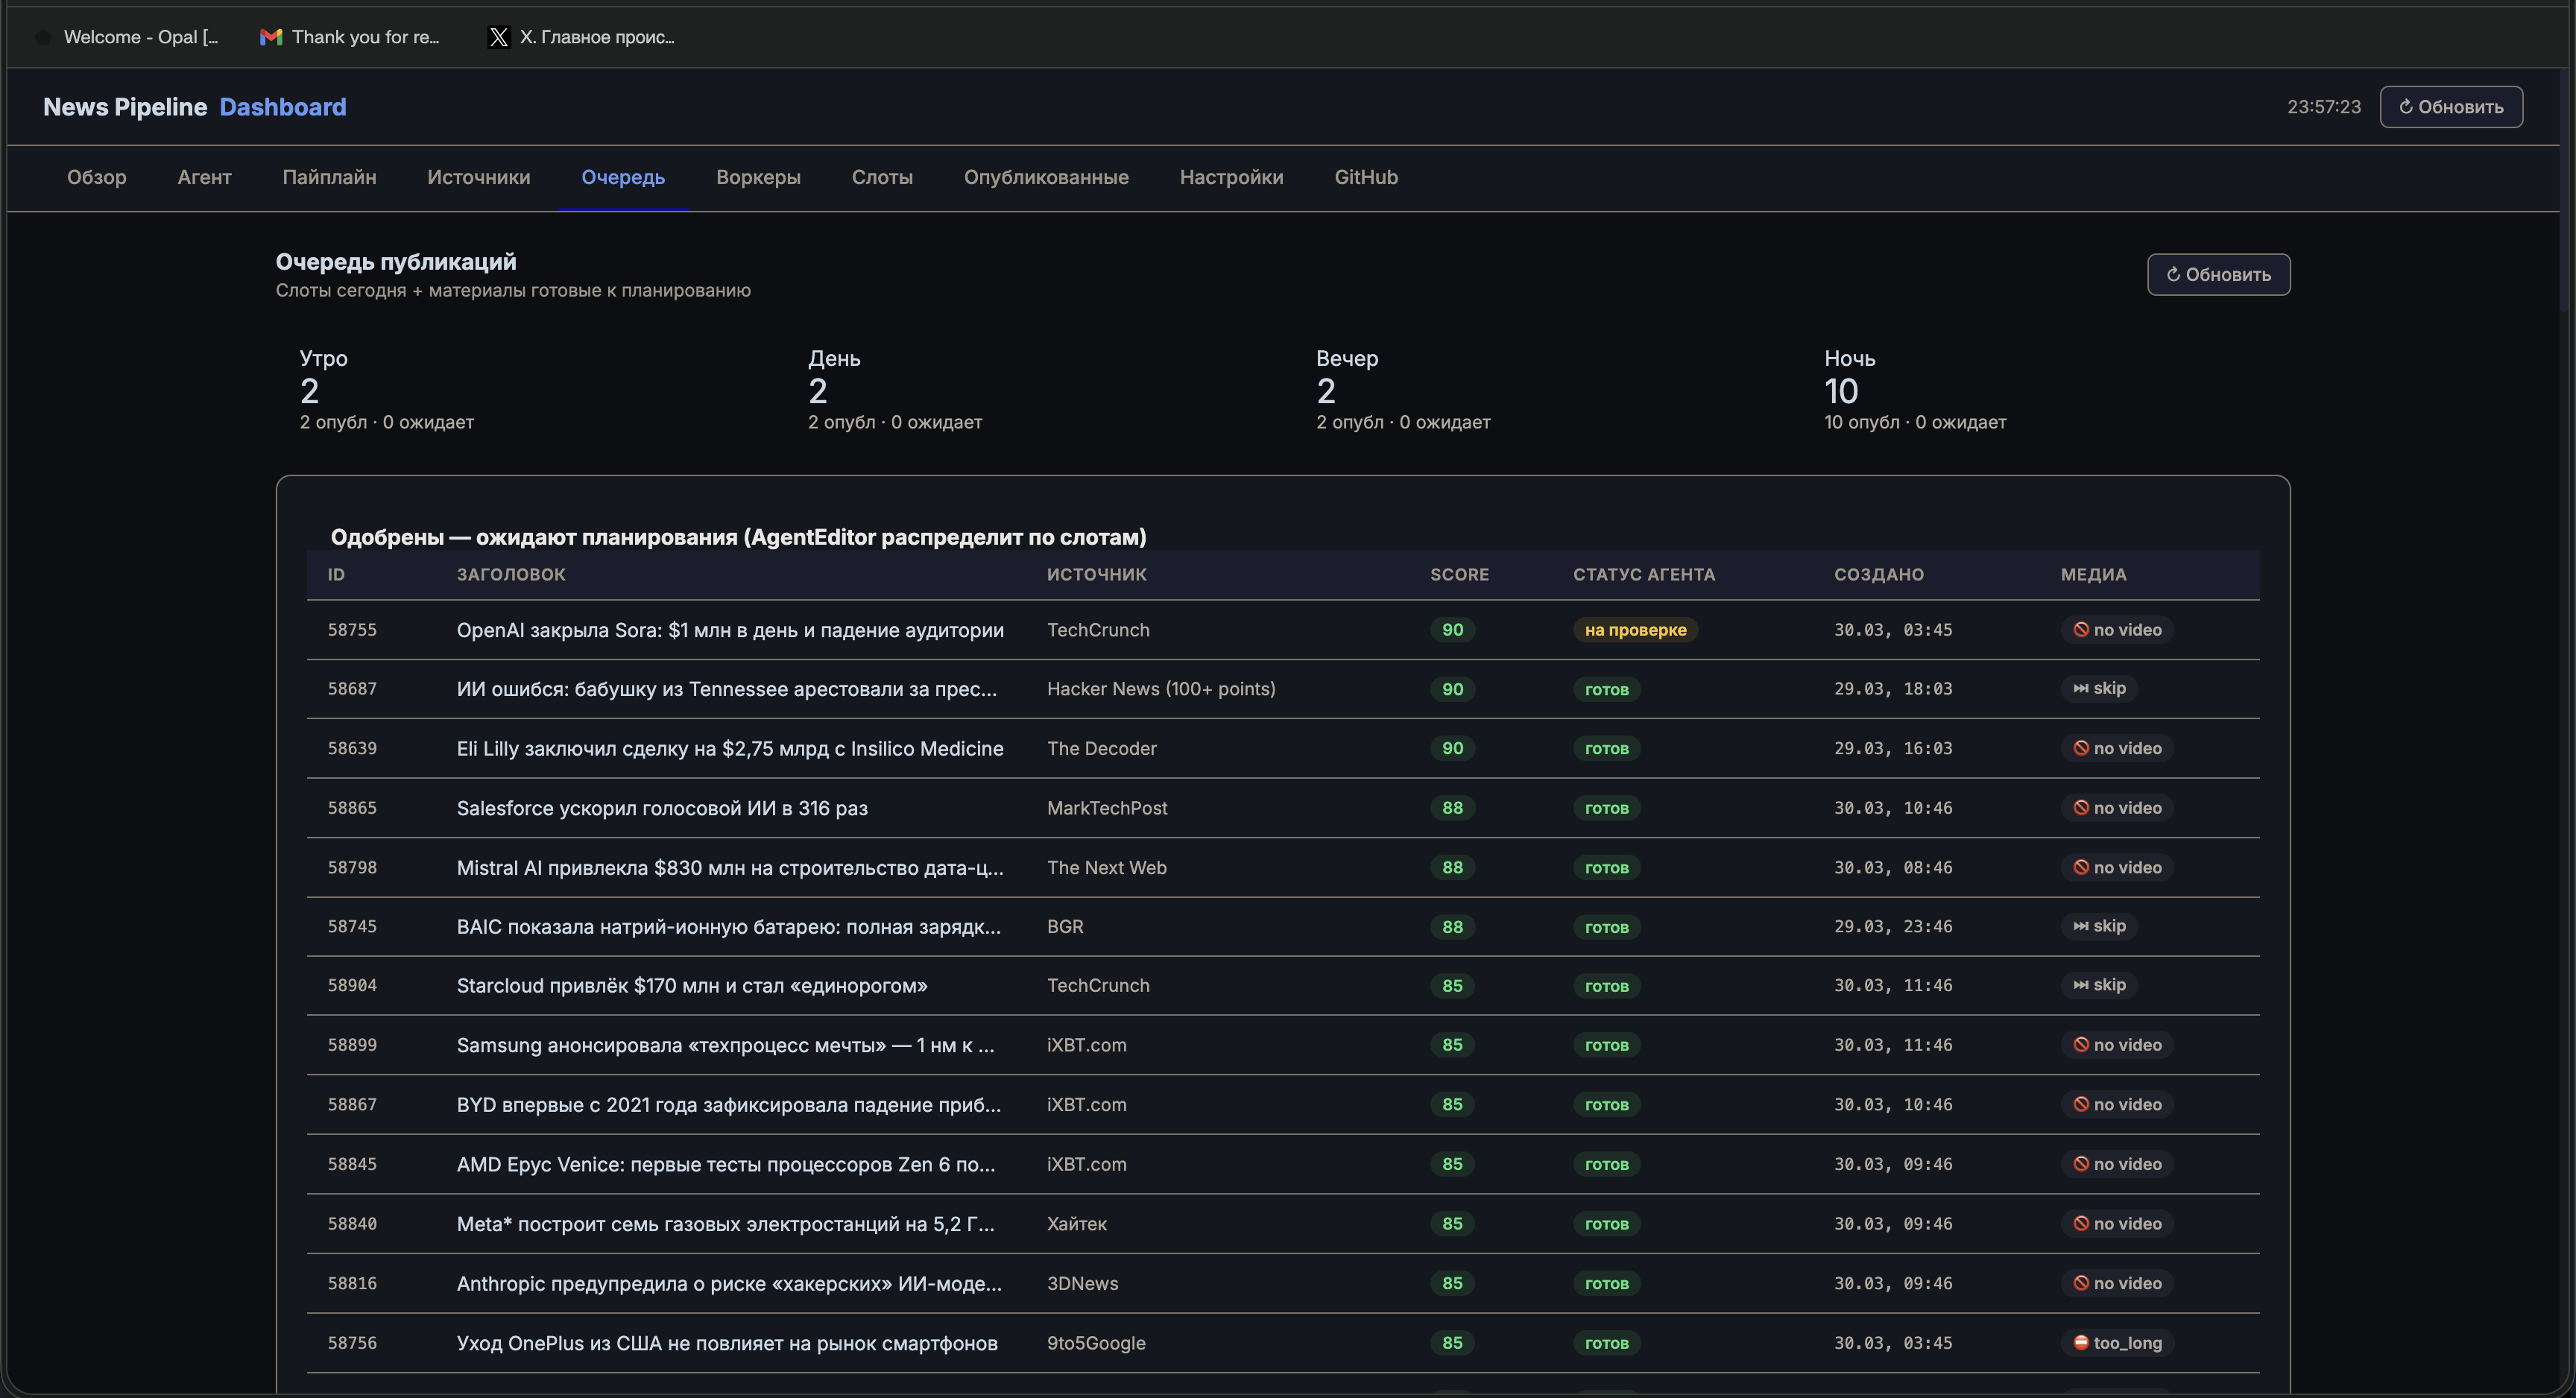Click the X logo bookmark icon
This screenshot has width=2576, height=1398.
tap(498, 37)
